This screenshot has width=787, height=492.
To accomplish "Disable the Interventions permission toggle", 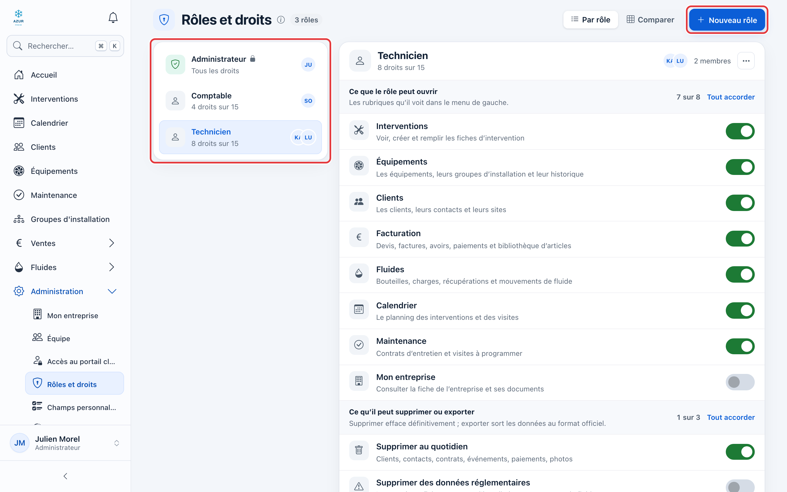I will pyautogui.click(x=740, y=131).
